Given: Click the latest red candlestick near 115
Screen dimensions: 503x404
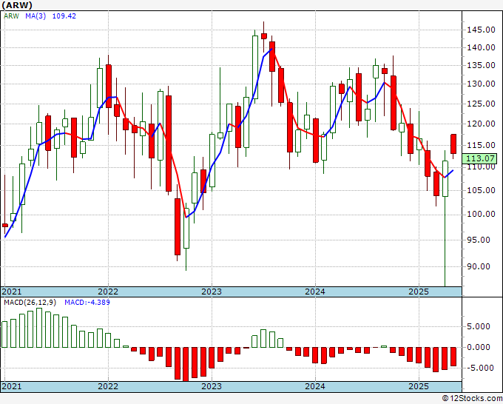Looking at the screenshot, I should coord(453,144).
